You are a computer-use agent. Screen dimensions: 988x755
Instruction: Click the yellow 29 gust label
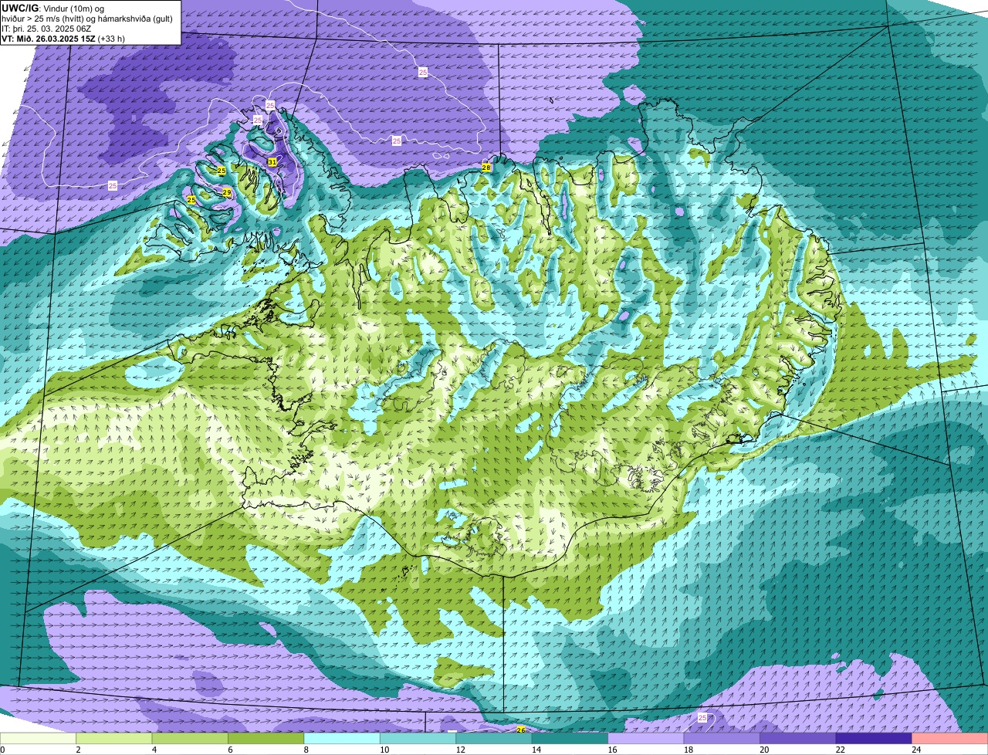click(x=227, y=192)
